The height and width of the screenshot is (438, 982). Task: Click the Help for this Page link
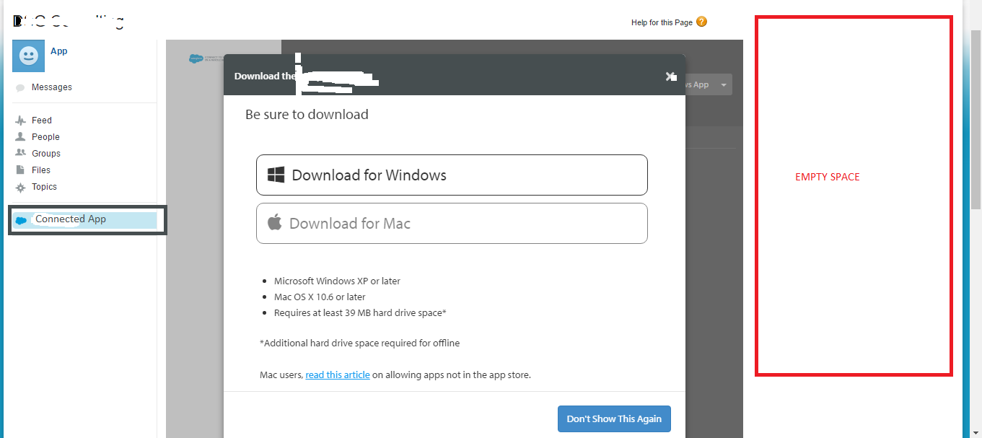(x=662, y=22)
